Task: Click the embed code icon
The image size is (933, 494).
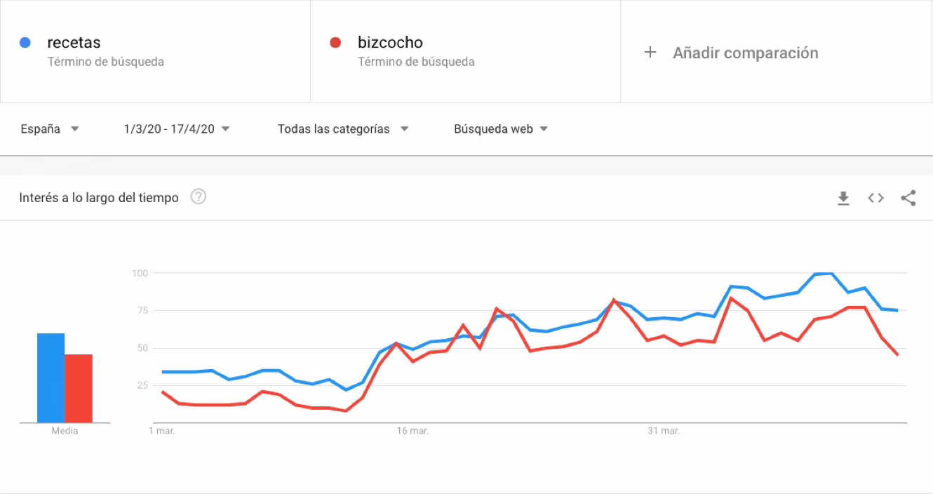Action: tap(875, 198)
